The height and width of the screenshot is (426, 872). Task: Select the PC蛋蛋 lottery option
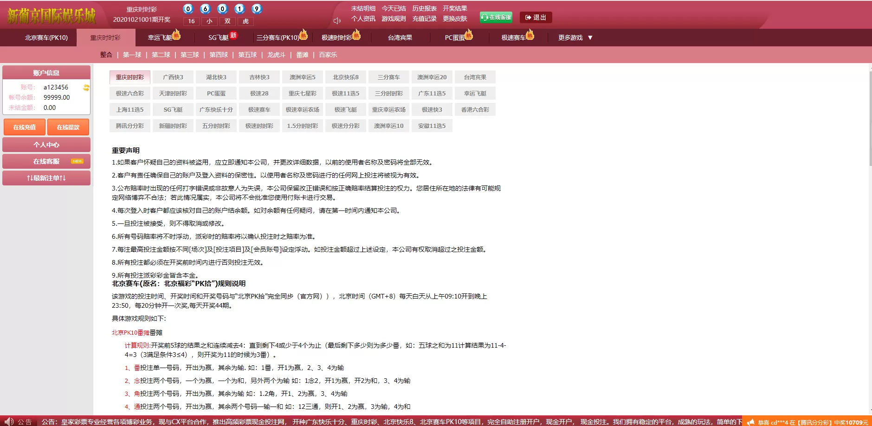coord(216,93)
